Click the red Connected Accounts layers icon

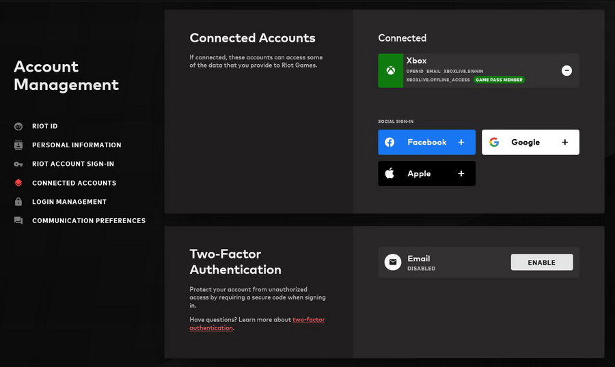pyautogui.click(x=18, y=183)
